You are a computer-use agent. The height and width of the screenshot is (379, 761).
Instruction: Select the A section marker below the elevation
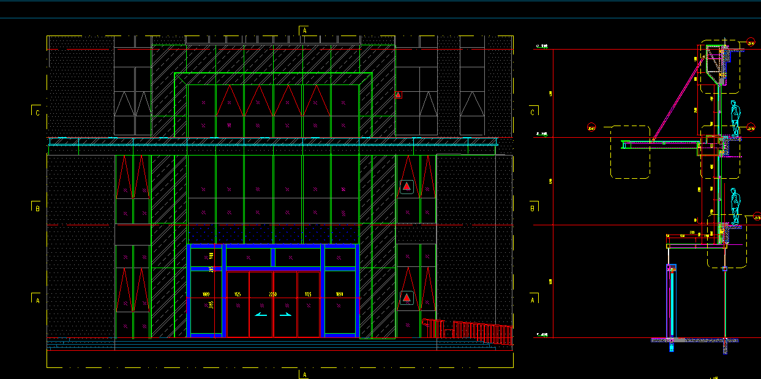(x=304, y=373)
